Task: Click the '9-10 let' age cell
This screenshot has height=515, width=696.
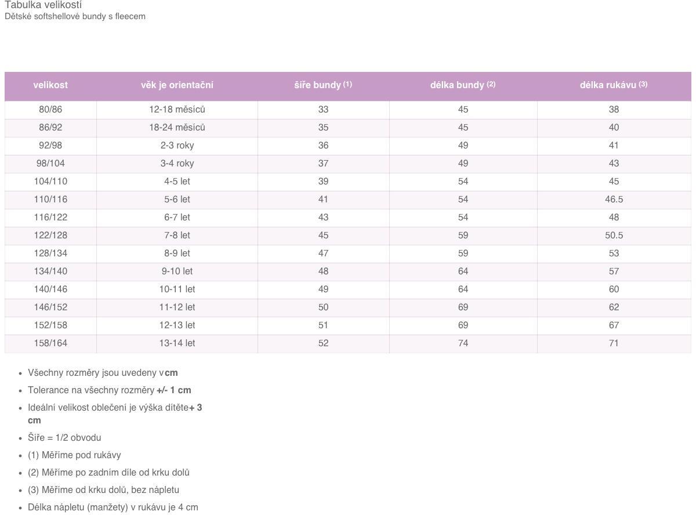Action: 177,271
